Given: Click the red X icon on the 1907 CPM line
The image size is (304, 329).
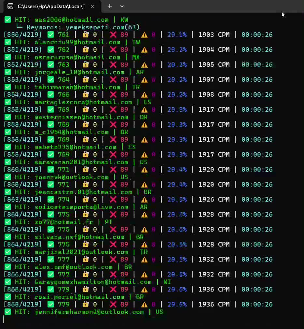Looking at the screenshot, I should click(113, 79).
